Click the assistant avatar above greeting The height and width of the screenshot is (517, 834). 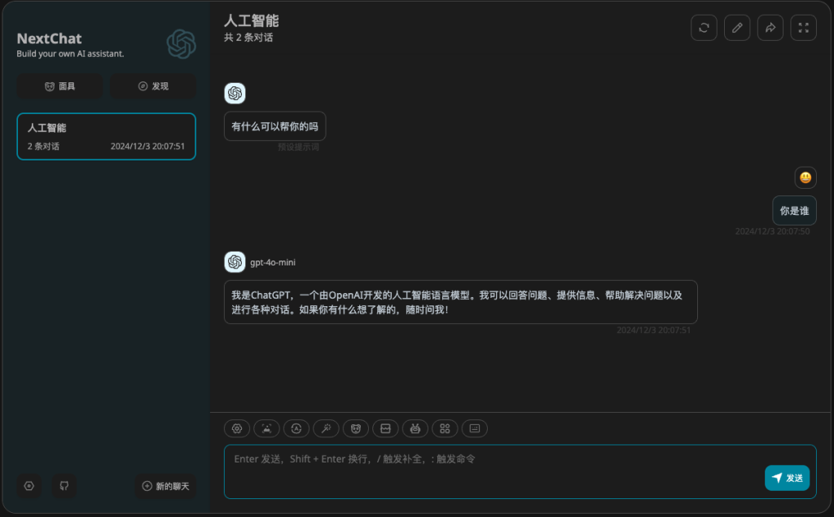[235, 94]
